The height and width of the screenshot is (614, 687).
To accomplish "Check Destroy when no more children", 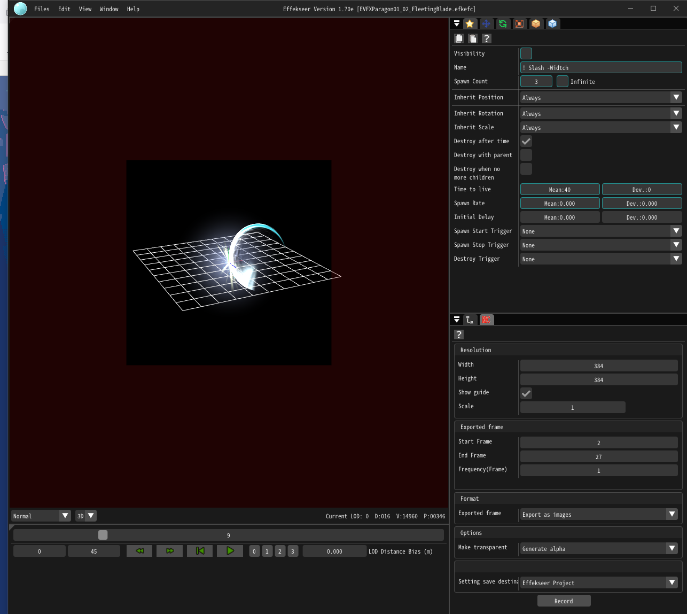I will [526, 169].
